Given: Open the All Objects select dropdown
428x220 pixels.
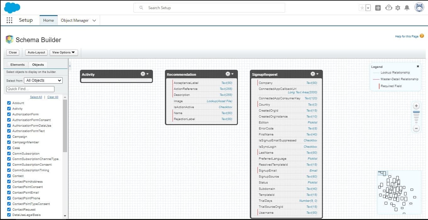Looking at the screenshot, I should pyautogui.click(x=43, y=80).
